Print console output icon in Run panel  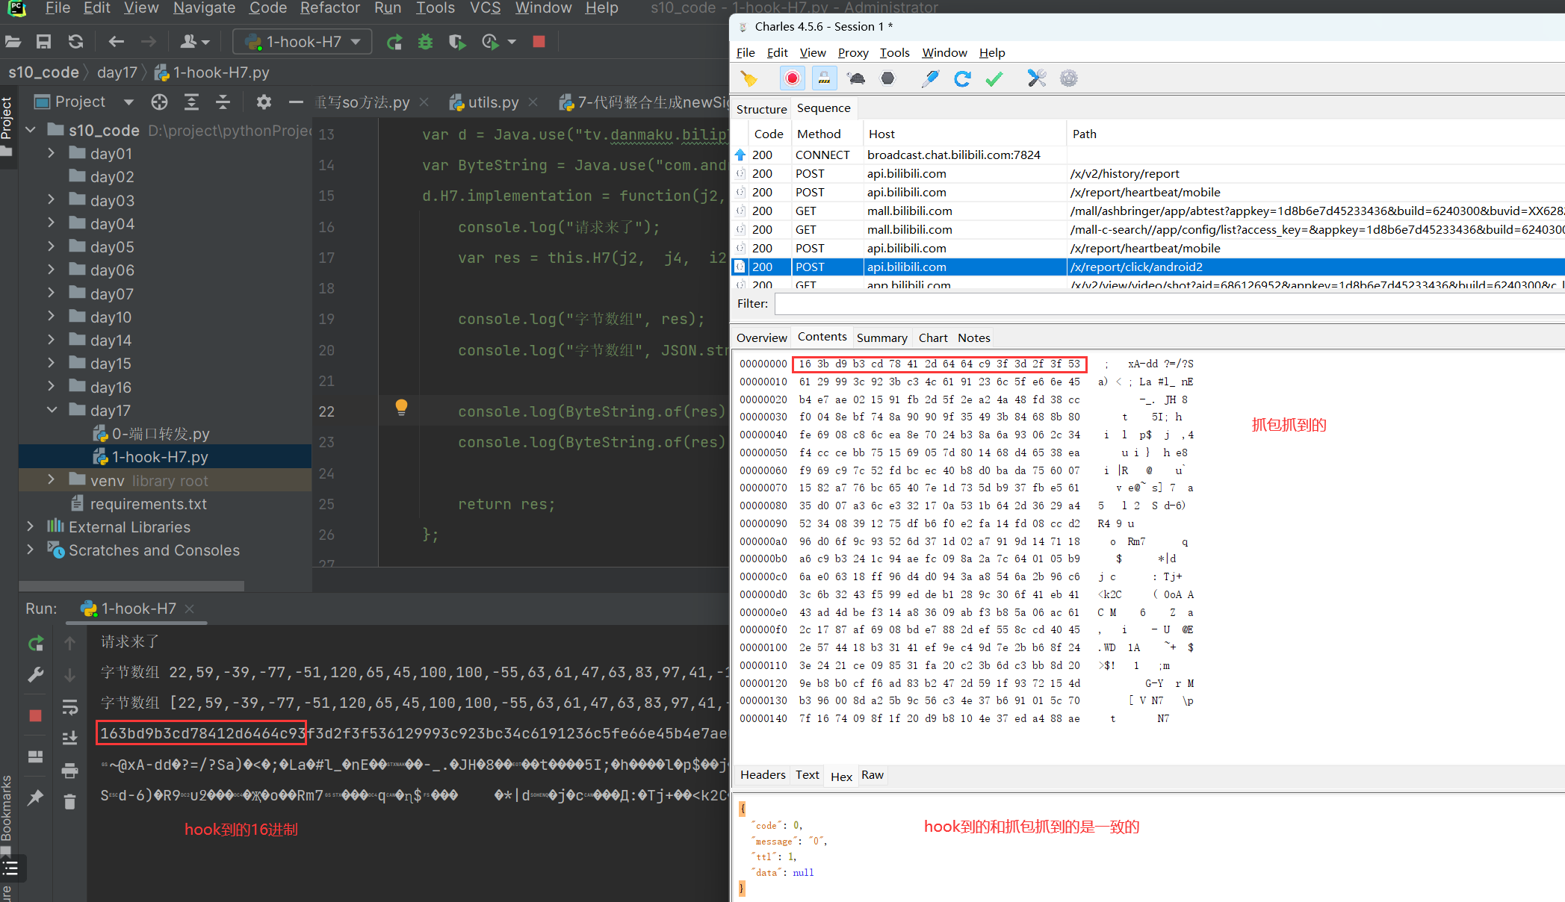(x=70, y=770)
